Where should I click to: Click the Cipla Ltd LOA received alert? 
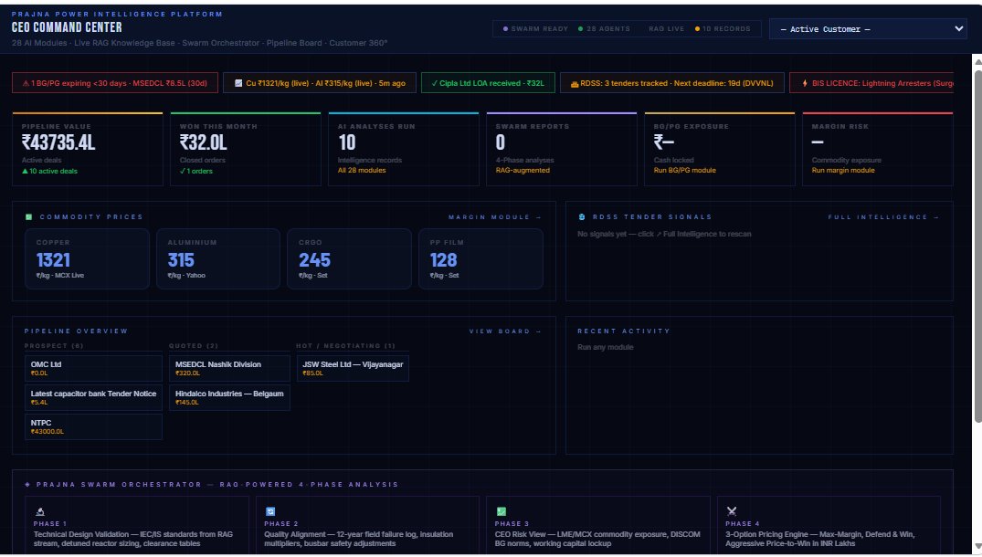(488, 82)
